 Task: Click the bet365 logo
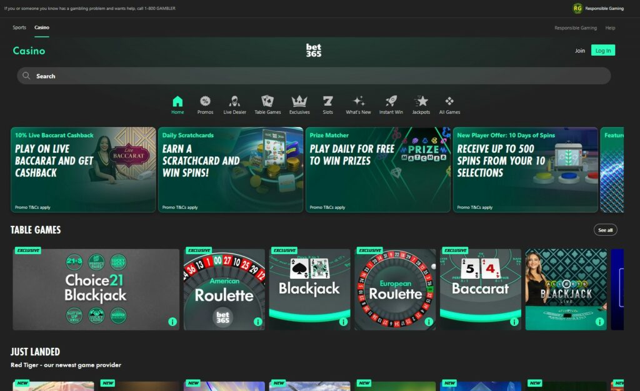click(x=314, y=50)
